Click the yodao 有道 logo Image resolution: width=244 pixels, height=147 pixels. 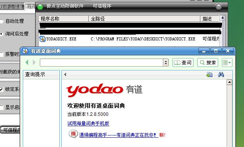click(104, 90)
